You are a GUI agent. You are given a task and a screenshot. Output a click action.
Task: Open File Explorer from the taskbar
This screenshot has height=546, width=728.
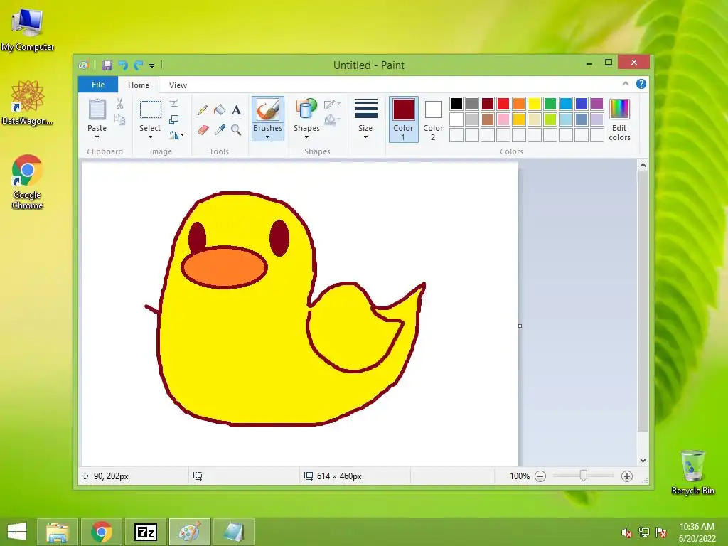[x=57, y=532]
